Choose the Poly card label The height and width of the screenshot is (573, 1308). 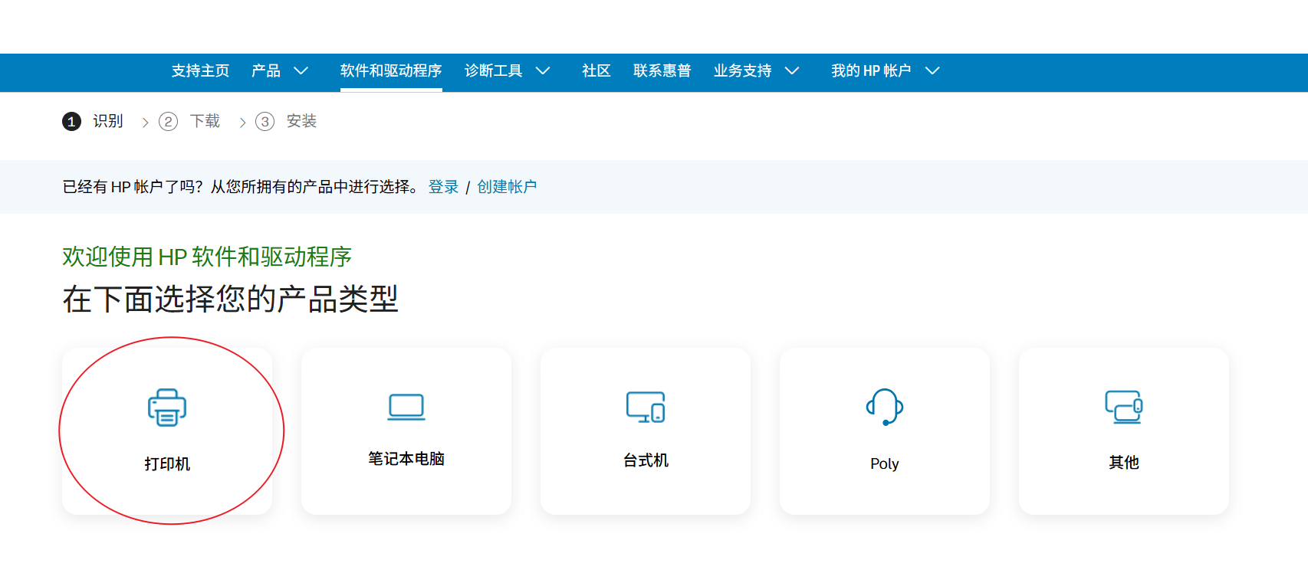[x=885, y=463]
